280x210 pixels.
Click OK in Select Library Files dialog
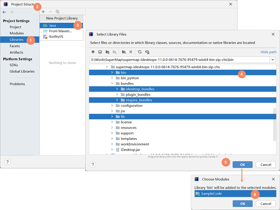point(242,165)
